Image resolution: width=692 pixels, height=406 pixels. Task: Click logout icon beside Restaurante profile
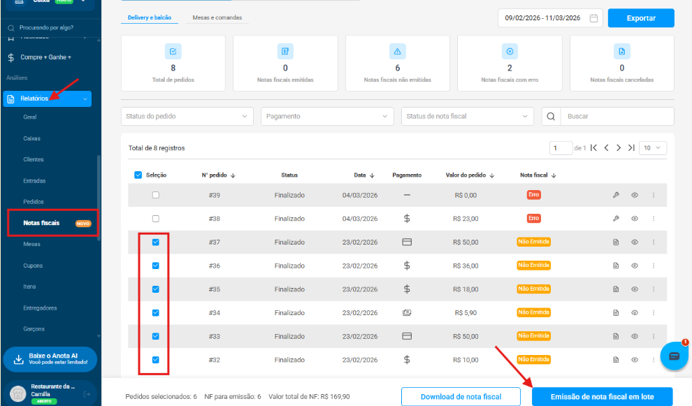click(x=87, y=394)
